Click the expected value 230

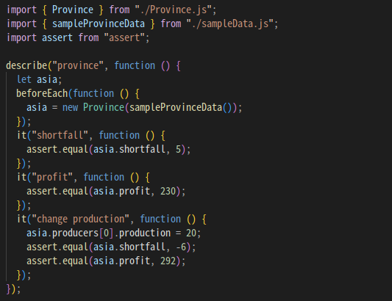pyautogui.click(x=168, y=191)
